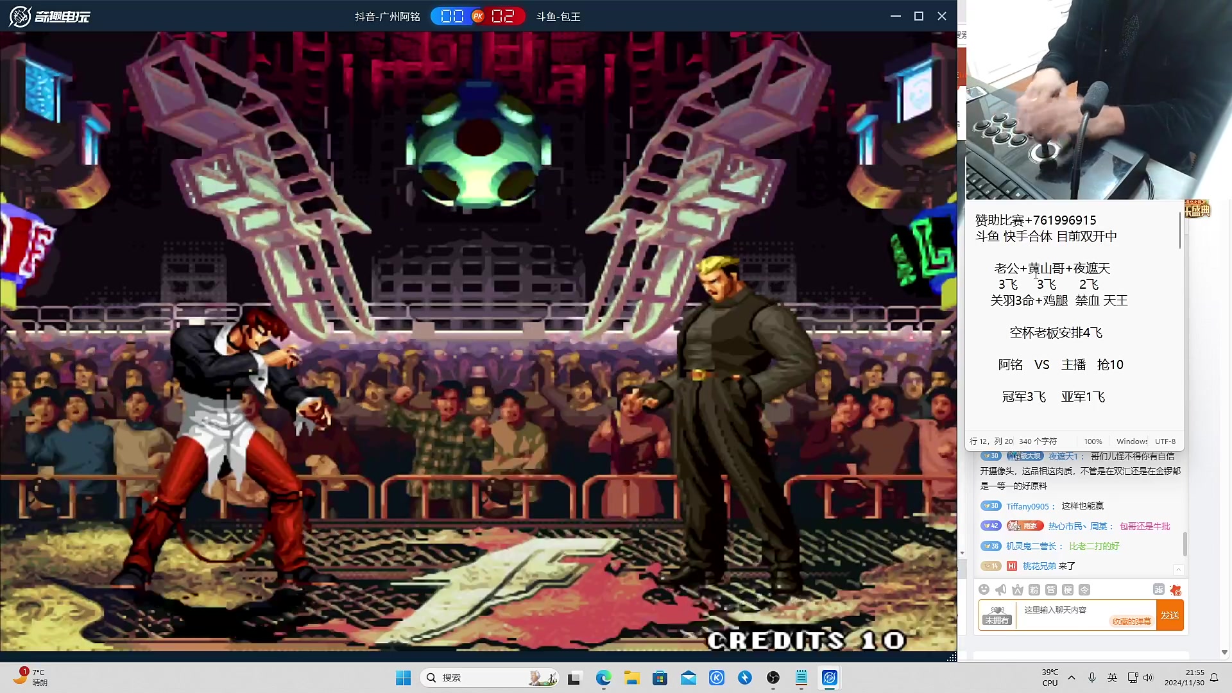Screen dimensions: 1232x693
Task: Click the PK badge in the scoreboard
Action: coord(477,16)
